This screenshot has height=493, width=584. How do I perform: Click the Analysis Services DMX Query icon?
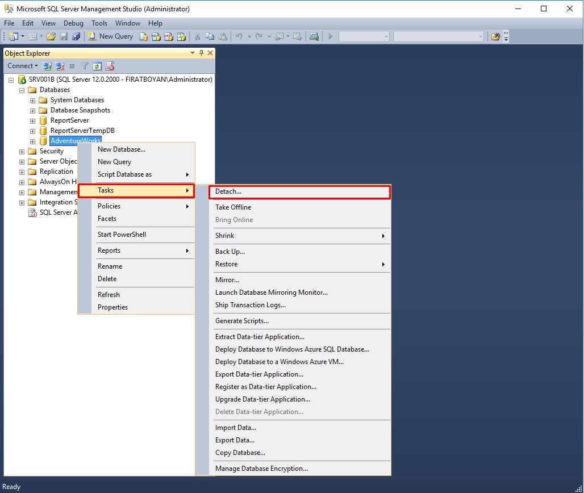[169, 36]
